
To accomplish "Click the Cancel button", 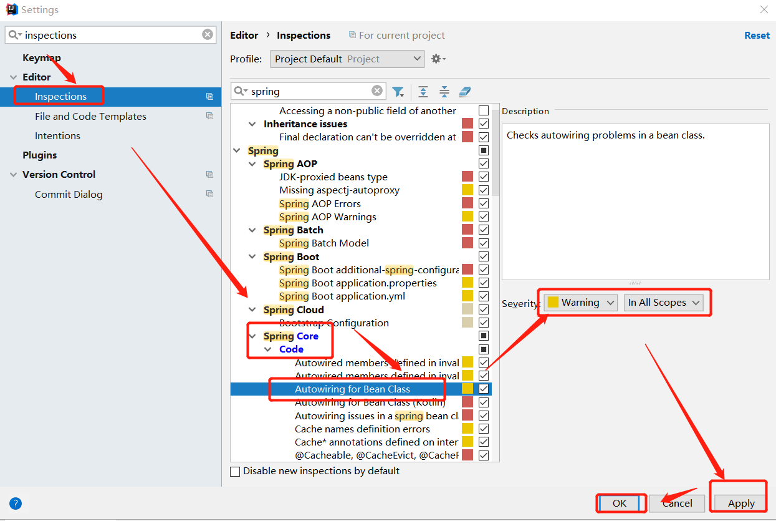I will click(x=677, y=503).
